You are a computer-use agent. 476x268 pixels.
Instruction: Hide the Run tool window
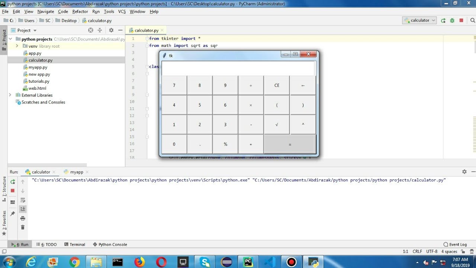pyautogui.click(x=473, y=172)
